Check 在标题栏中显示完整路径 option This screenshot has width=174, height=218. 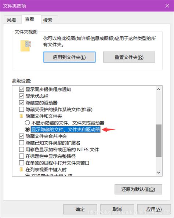[22, 156]
